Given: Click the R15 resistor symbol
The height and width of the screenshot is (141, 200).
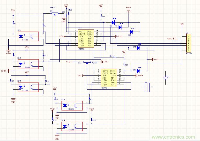Looking at the screenshot, I should pyautogui.click(x=124, y=64).
